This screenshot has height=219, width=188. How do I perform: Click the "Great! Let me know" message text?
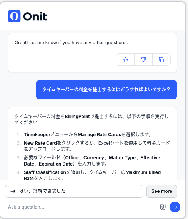pos(71,43)
